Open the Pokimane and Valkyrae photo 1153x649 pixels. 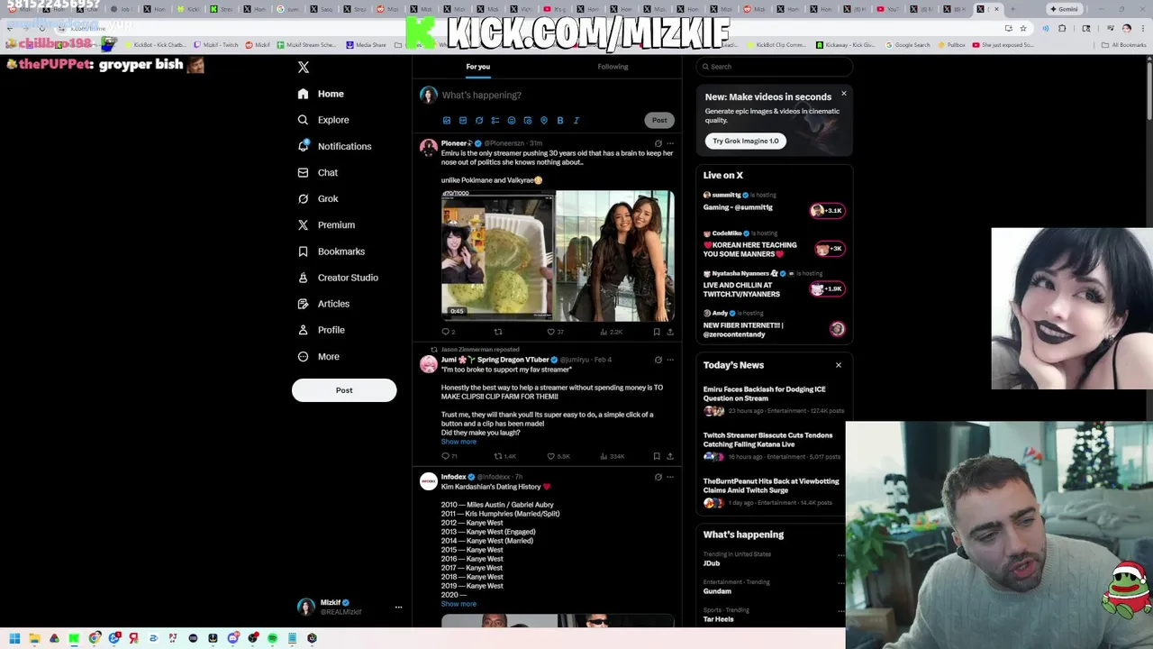tap(615, 254)
